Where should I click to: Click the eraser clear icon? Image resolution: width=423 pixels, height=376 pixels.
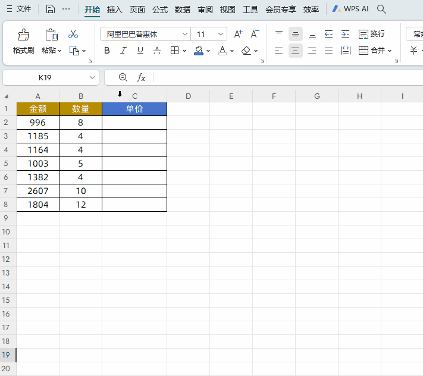(x=246, y=51)
